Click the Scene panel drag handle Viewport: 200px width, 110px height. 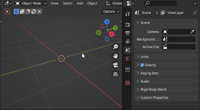pyautogui.click(x=195, y=22)
